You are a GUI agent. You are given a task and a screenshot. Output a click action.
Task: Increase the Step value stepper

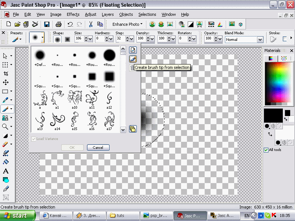(x=127, y=38)
